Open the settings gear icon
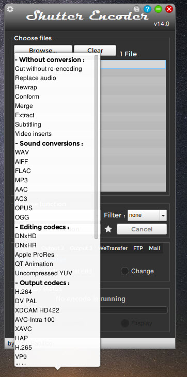Viewport: 187px width, 377px height. (x=10, y=9)
